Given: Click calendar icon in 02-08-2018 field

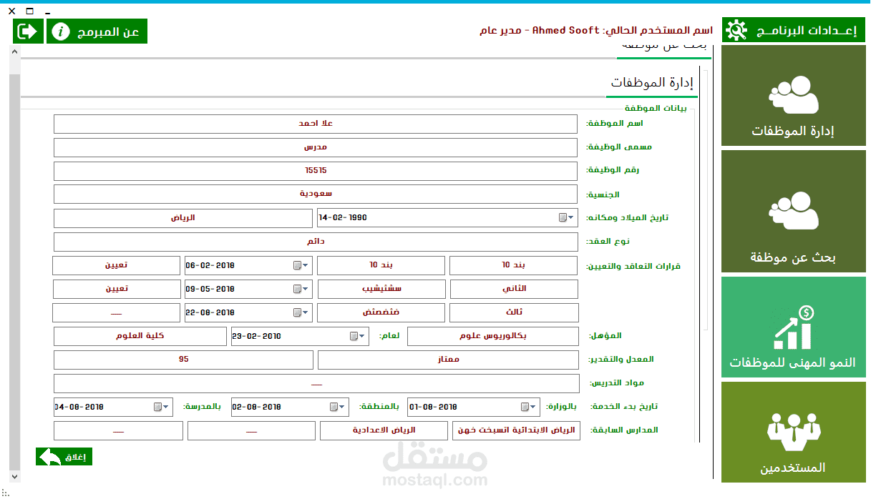Looking at the screenshot, I should coord(334,407).
